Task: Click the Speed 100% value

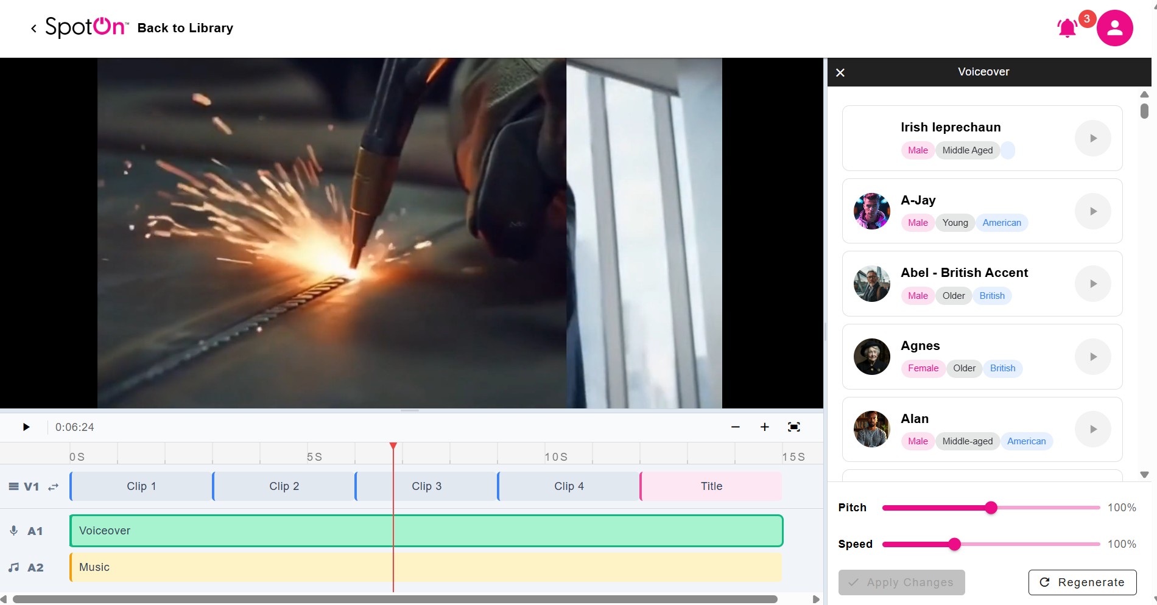Action: click(x=1122, y=544)
